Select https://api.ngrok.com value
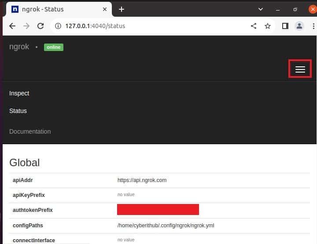 142,180
